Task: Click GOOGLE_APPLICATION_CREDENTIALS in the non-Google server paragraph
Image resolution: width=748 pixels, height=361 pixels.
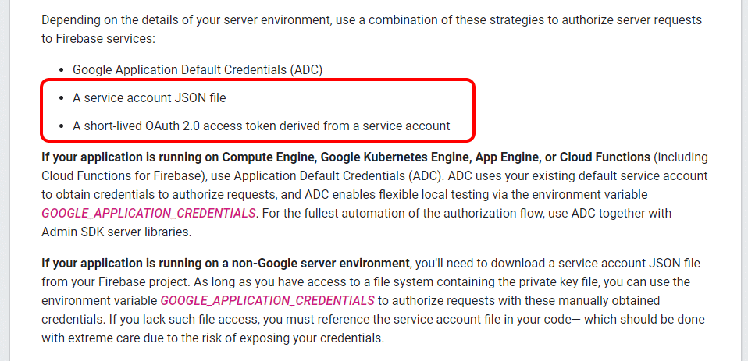Action: [268, 300]
